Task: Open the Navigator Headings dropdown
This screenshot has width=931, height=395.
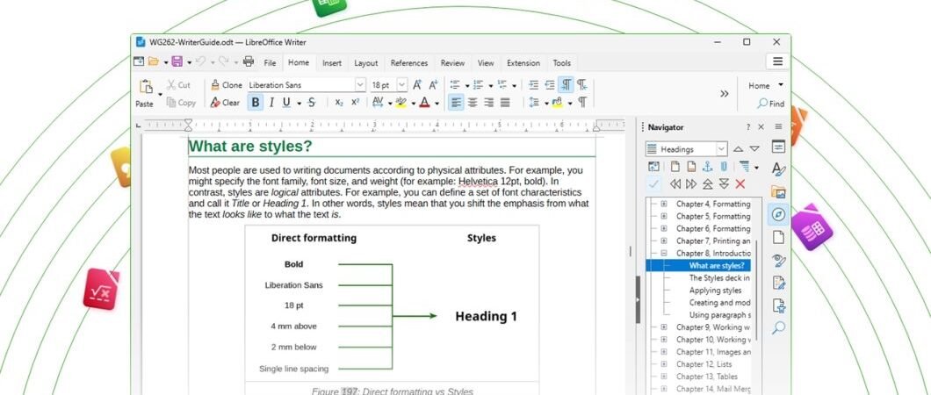Action: [x=721, y=149]
